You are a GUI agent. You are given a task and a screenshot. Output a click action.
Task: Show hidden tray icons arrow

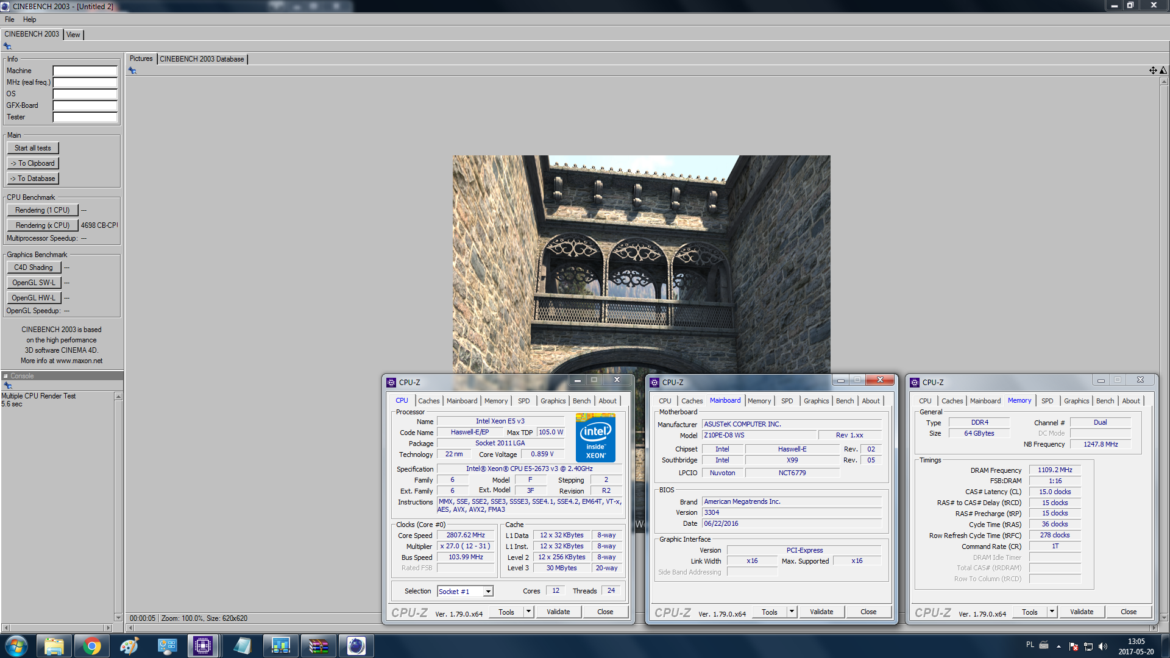click(x=1058, y=646)
